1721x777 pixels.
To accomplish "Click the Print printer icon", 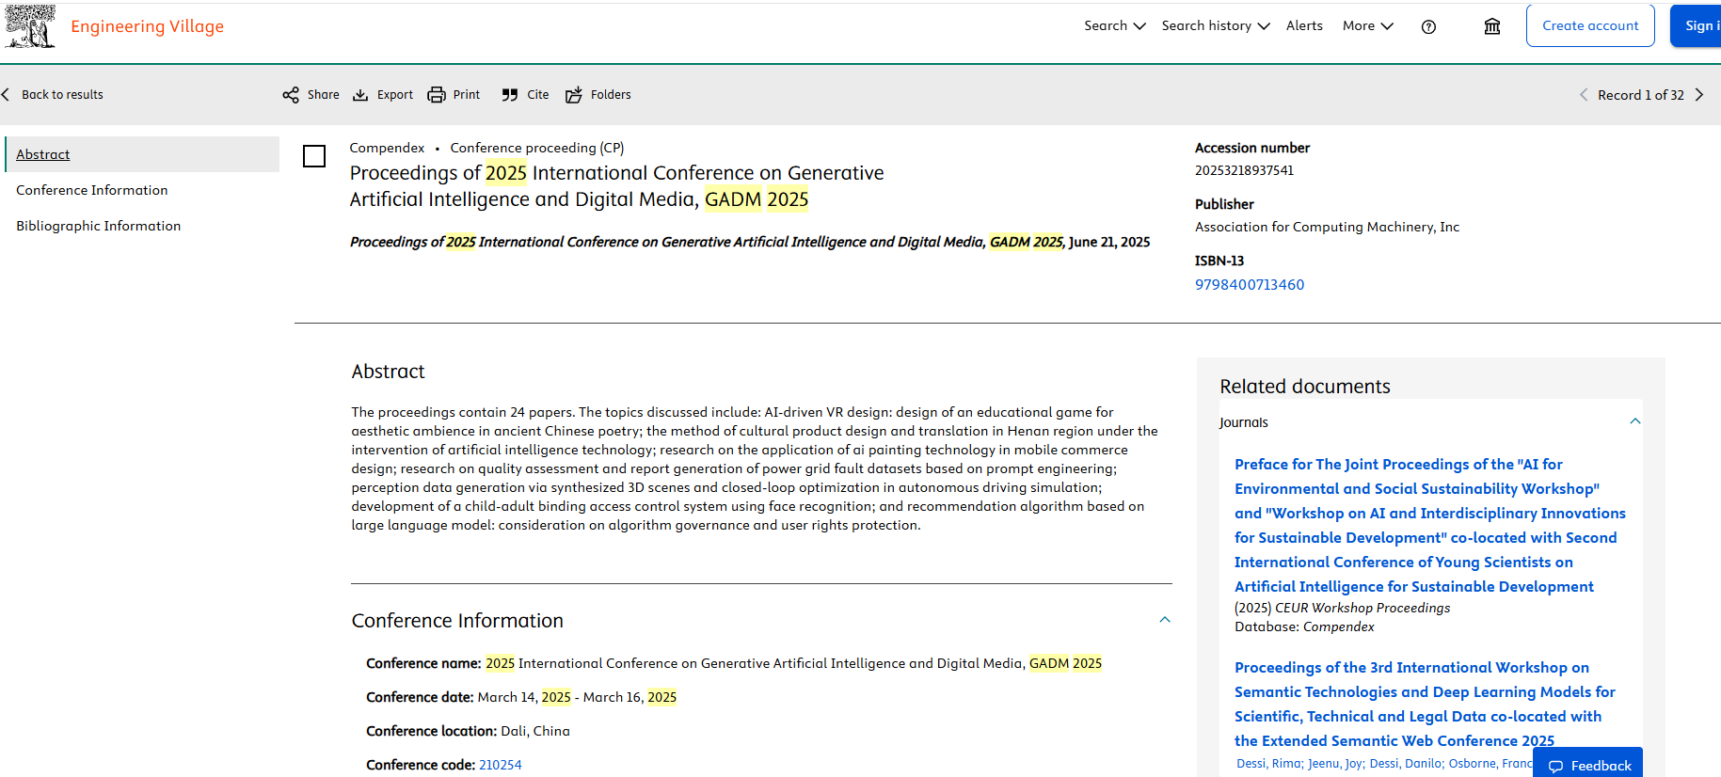I will point(437,95).
